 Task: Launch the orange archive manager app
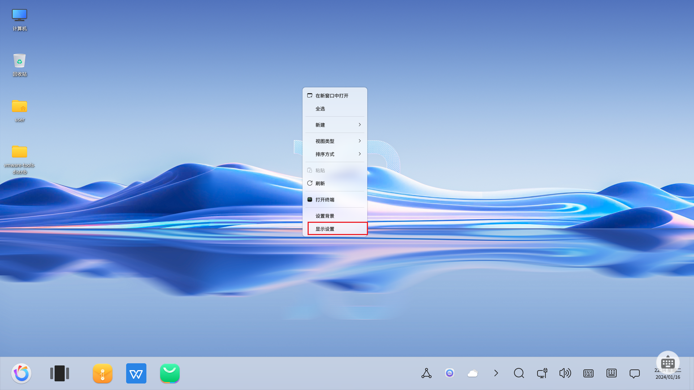click(x=103, y=373)
